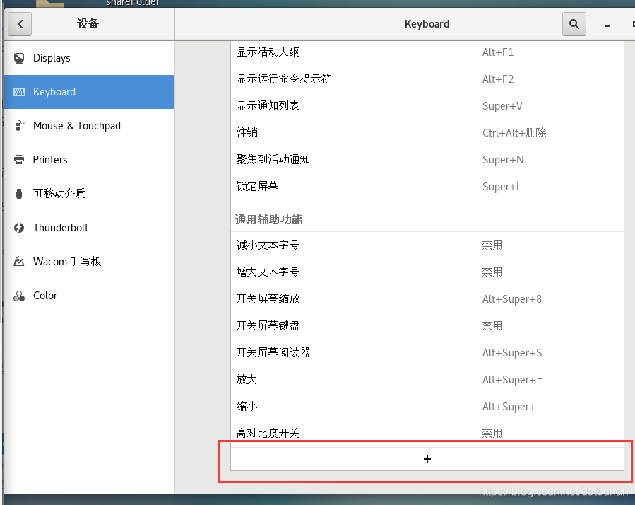Viewport: 635px width, 505px height.
Task: Click the Ctrl+Alt+删除 shortcut value
Action: click(514, 133)
